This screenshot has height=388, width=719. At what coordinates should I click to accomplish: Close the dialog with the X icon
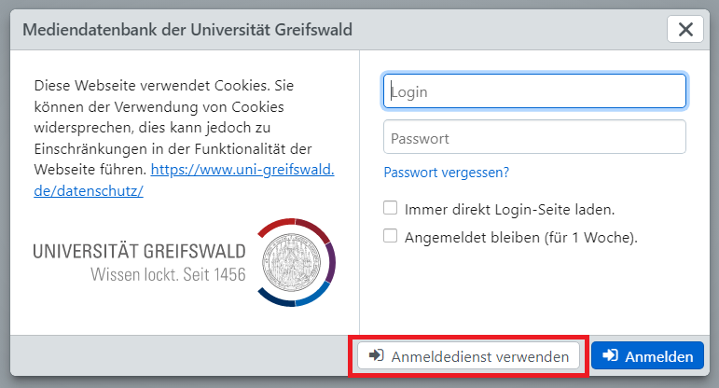click(x=685, y=29)
